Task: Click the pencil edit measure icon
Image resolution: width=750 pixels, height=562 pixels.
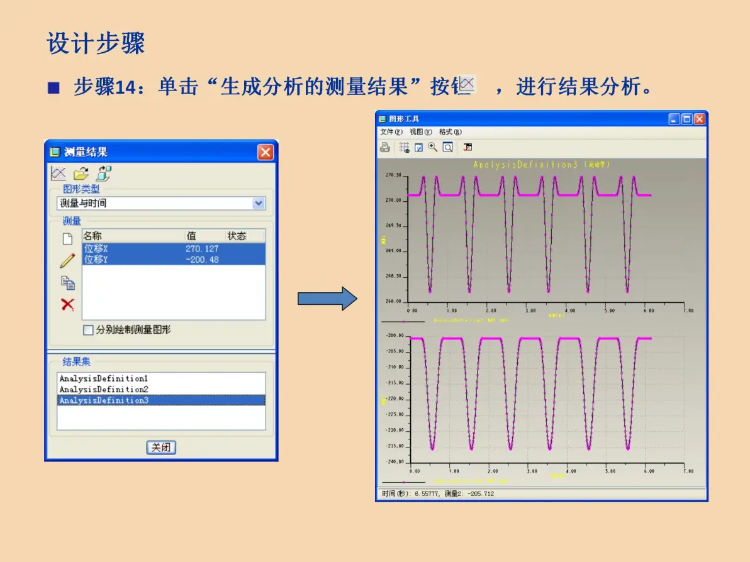Action: point(67,260)
